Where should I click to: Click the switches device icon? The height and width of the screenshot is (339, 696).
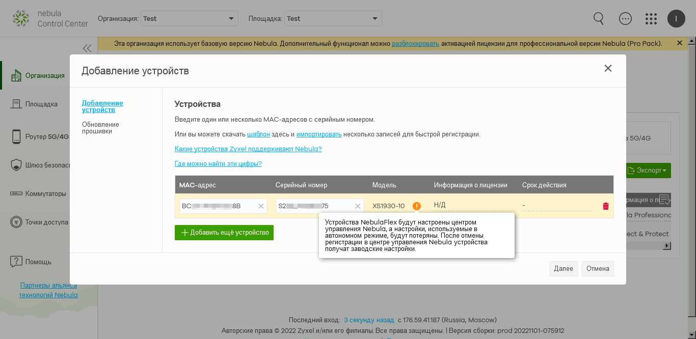pos(16,193)
